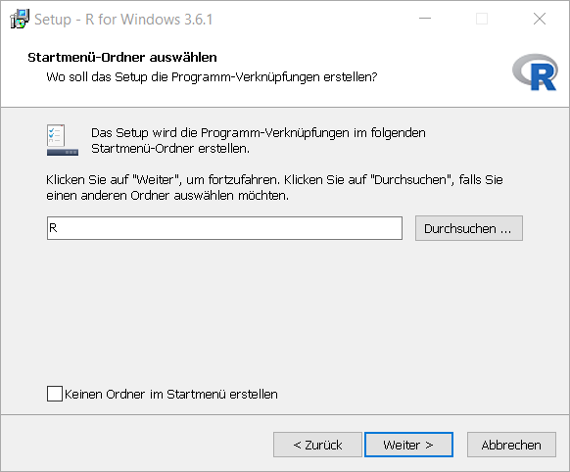This screenshot has height=472, width=570.
Task: Continue with the Weiter button
Action: [408, 445]
